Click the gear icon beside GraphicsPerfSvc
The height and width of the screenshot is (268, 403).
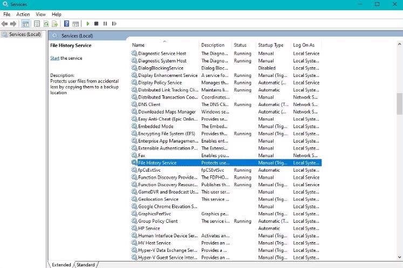tap(134, 214)
